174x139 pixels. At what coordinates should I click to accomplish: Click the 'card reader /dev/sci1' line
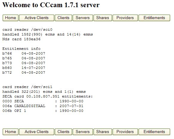tap(27, 87)
